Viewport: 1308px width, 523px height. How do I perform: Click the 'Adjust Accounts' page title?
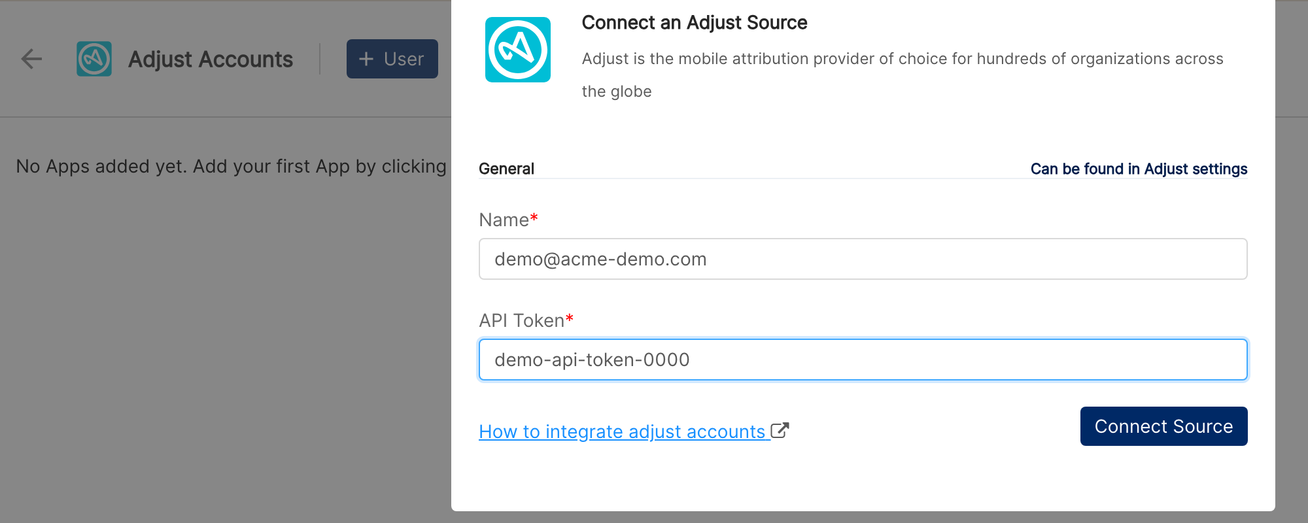point(211,59)
